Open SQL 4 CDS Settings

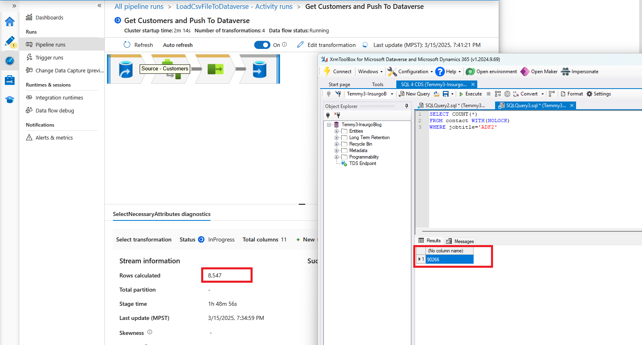click(x=599, y=94)
